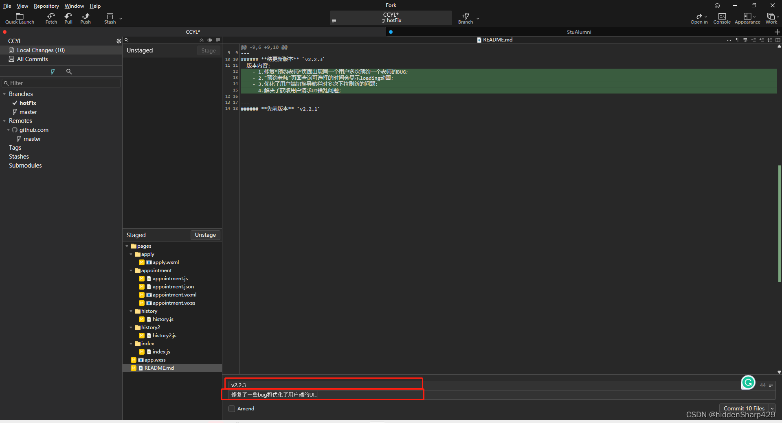Toggle eye icon to show ignored files
This screenshot has width=782, height=423.
coord(210,40)
